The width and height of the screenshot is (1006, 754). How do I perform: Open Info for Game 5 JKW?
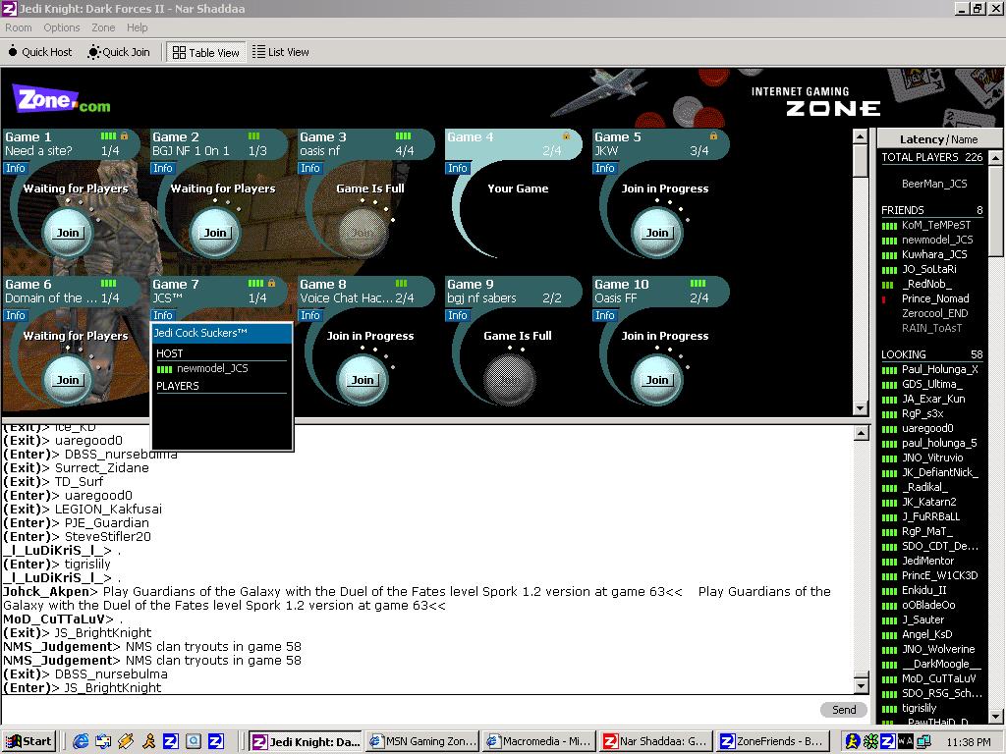tap(605, 168)
